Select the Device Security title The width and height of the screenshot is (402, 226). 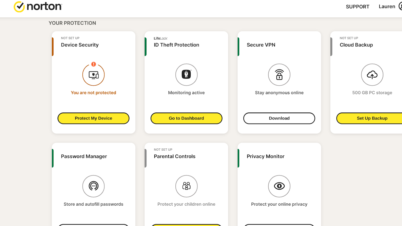(x=80, y=45)
